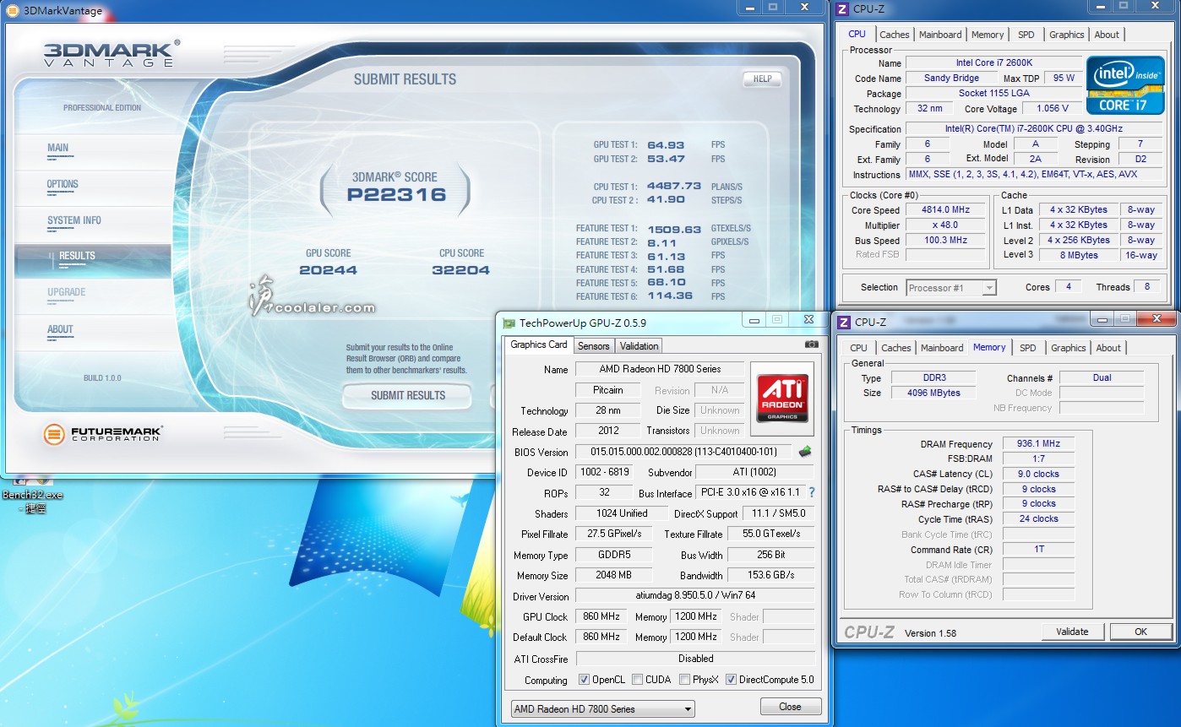Click the Code Name value "Sandy Bridge"
The image size is (1181, 727).
952,78
